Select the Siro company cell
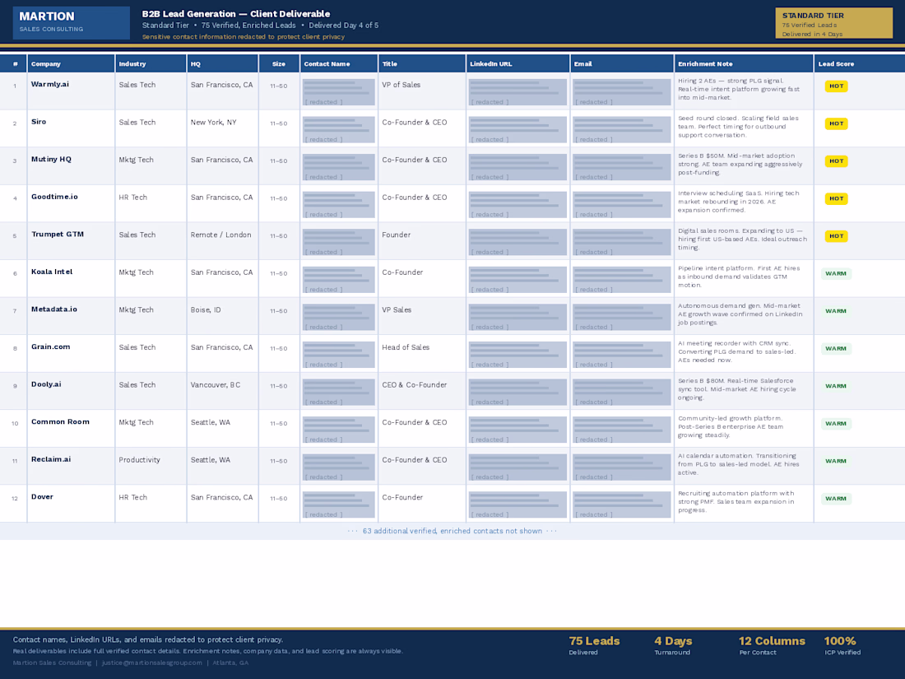Image resolution: width=905 pixels, height=679 pixels. click(71, 128)
